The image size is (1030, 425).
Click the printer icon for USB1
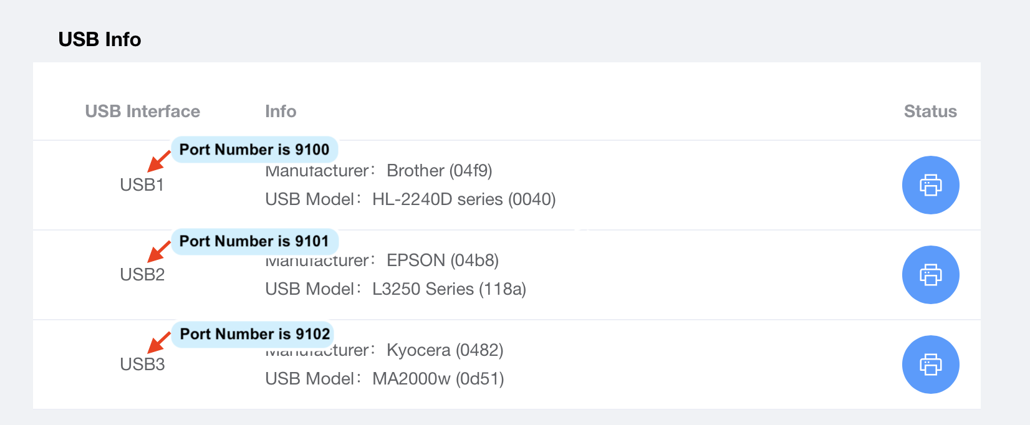point(930,185)
